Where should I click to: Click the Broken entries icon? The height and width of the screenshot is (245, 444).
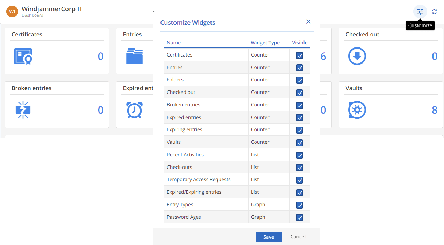click(x=23, y=110)
